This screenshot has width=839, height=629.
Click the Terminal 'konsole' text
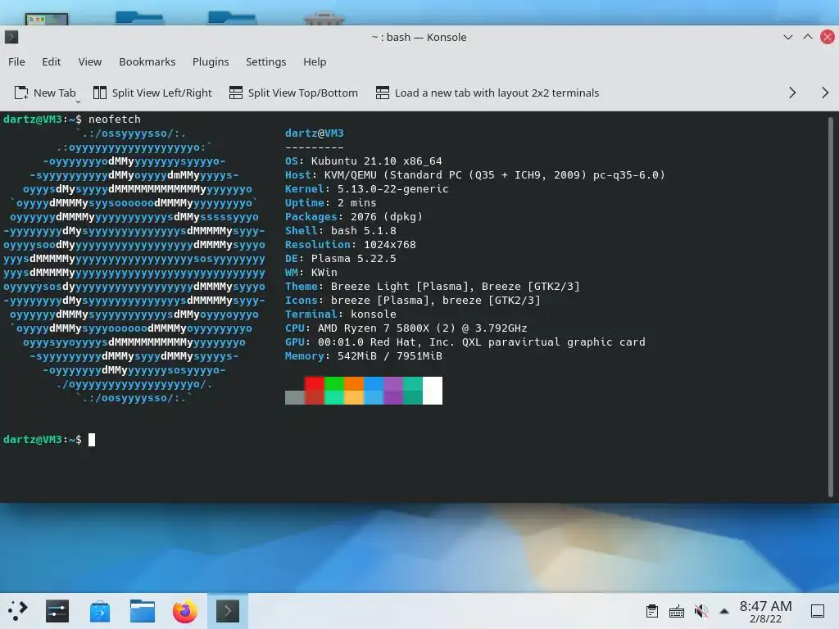click(x=374, y=314)
